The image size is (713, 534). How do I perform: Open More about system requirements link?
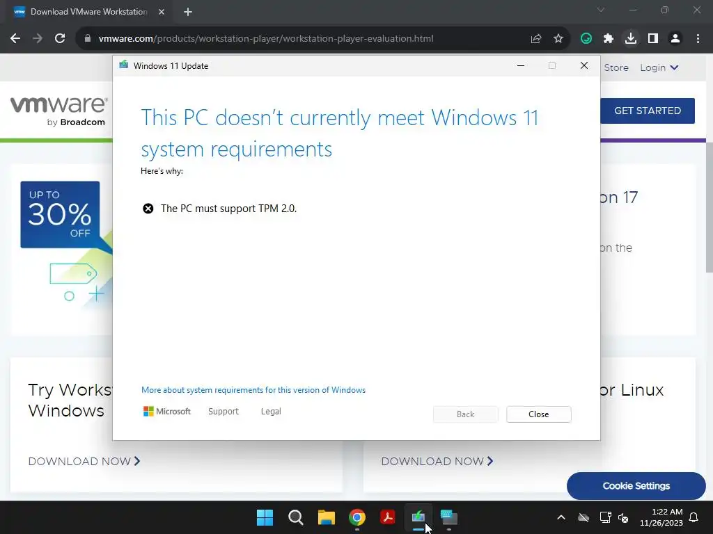coord(253,390)
